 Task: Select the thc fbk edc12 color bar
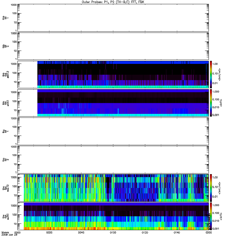tap(211, 188)
